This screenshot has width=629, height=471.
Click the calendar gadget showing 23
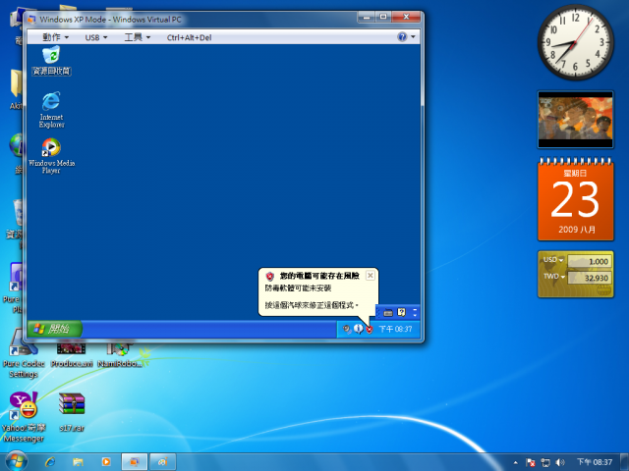point(576,199)
